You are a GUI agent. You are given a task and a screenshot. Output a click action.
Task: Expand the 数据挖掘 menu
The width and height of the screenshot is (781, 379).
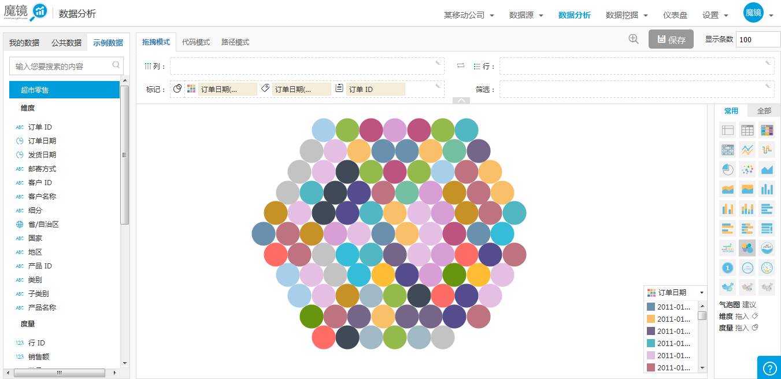point(627,16)
